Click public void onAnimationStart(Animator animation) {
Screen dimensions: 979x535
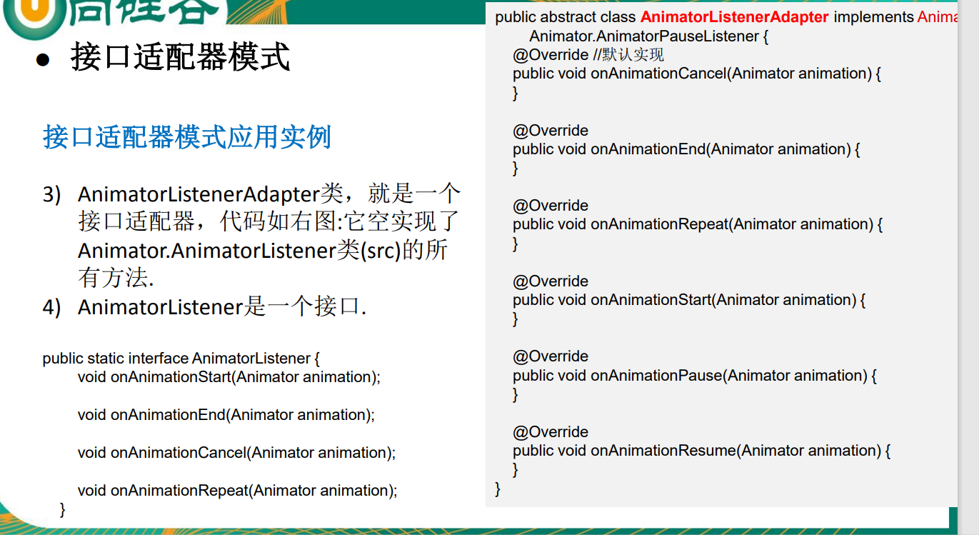pos(689,300)
